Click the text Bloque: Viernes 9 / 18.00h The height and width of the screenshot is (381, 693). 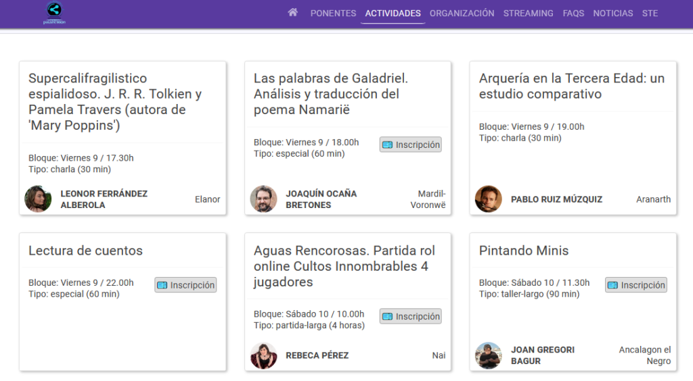[306, 143]
